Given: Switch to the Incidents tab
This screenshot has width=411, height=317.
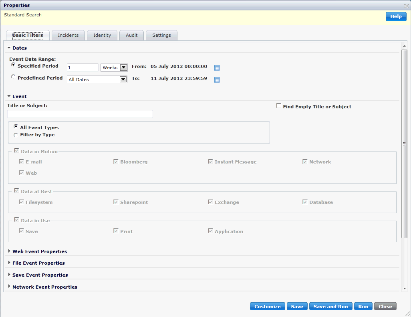Looking at the screenshot, I should point(68,35).
